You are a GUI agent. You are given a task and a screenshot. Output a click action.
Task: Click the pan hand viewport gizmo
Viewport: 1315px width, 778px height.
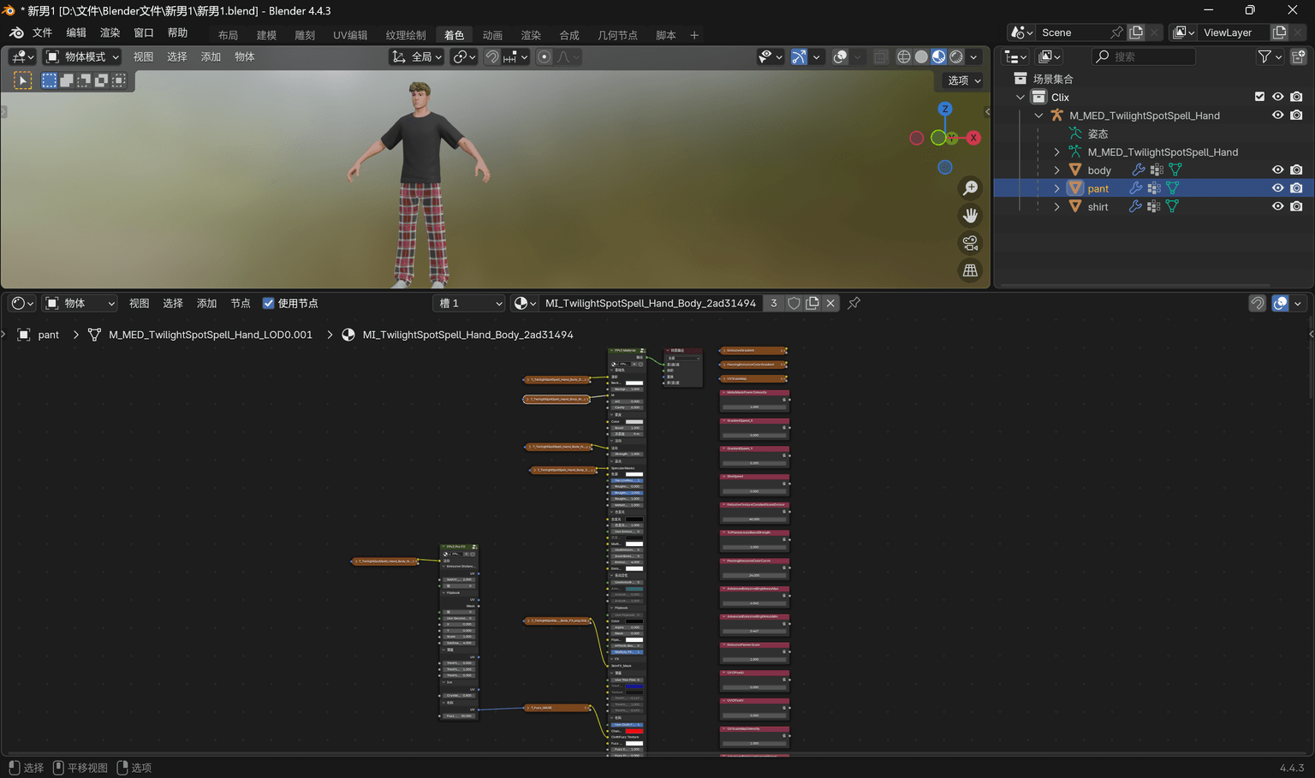[x=970, y=216]
